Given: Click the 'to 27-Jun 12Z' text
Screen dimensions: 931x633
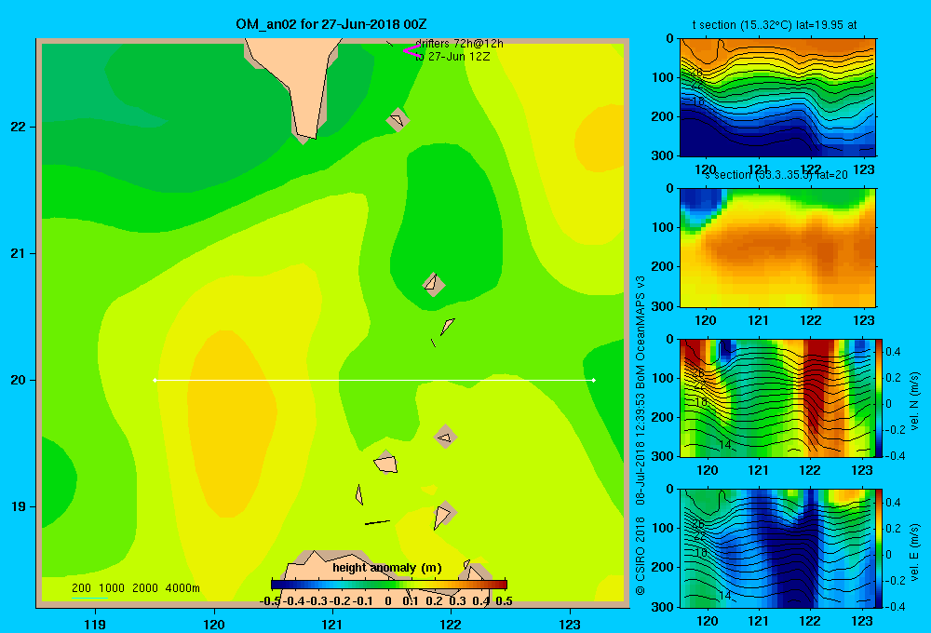Looking at the screenshot, I should [452, 57].
